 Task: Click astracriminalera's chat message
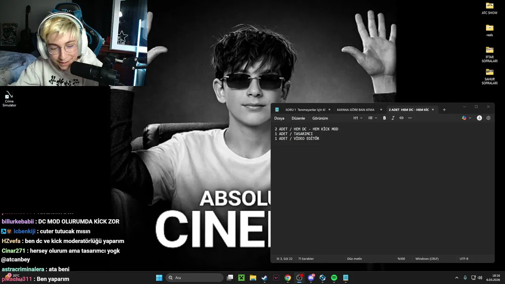36,269
